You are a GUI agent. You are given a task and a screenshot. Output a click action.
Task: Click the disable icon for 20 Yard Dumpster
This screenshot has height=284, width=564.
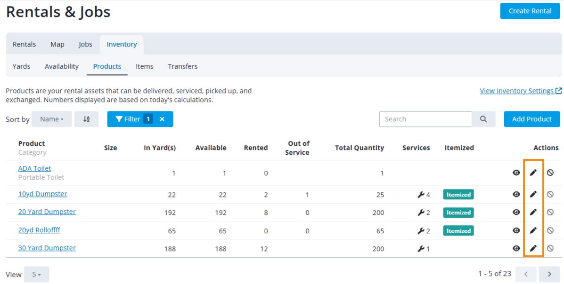point(550,212)
